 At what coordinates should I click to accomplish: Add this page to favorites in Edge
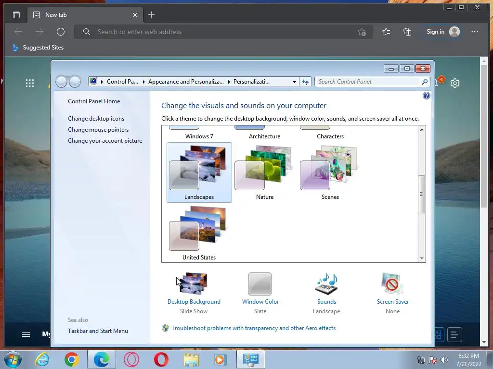(x=362, y=32)
